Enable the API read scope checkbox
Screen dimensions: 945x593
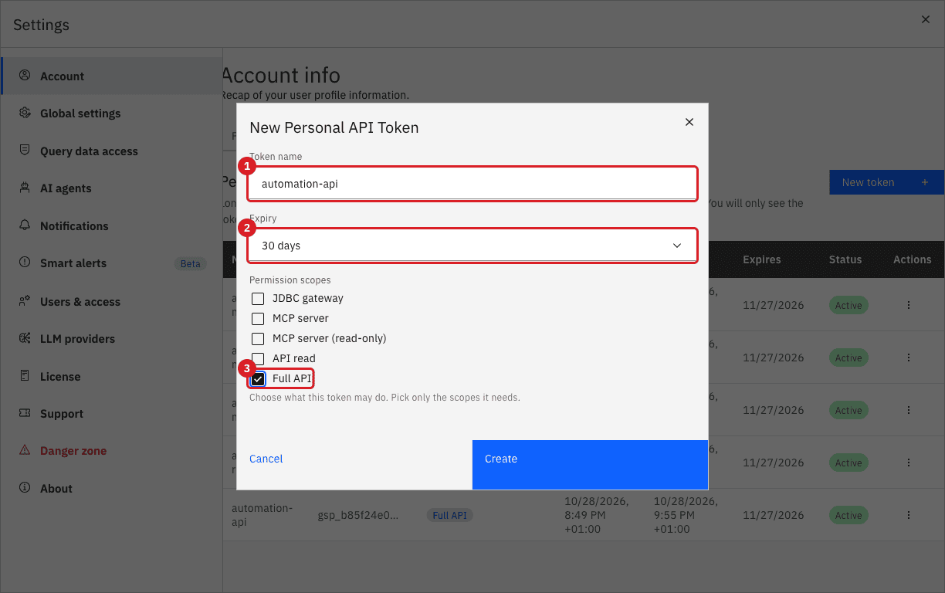pyautogui.click(x=258, y=358)
